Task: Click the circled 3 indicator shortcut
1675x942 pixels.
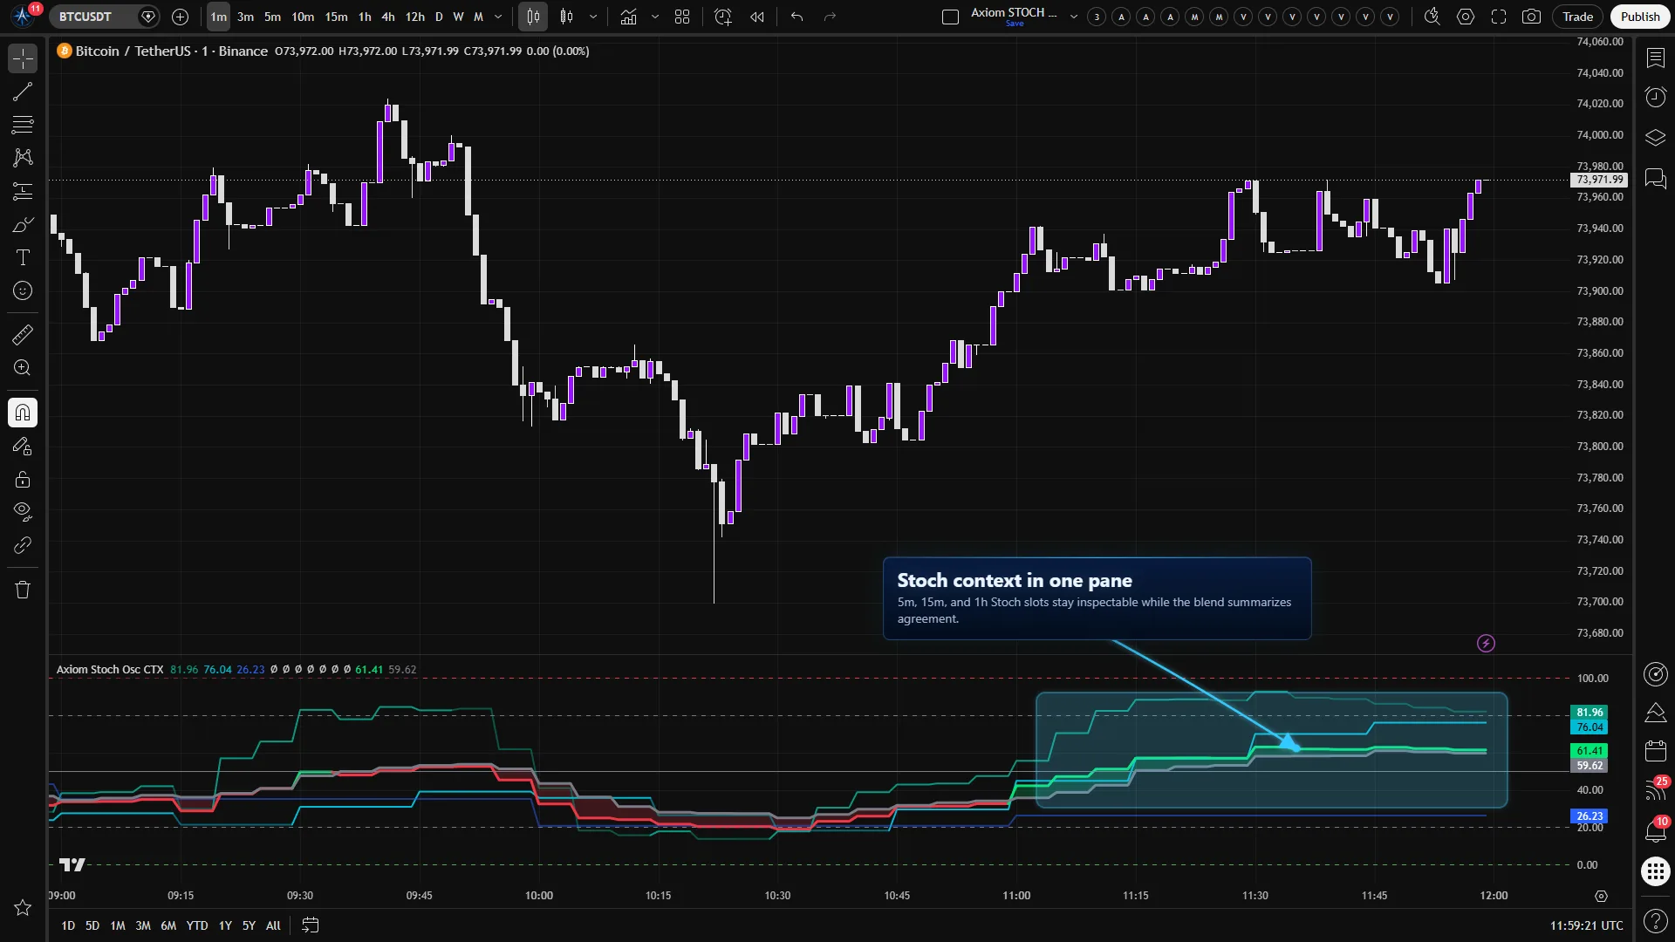Action: (1097, 17)
